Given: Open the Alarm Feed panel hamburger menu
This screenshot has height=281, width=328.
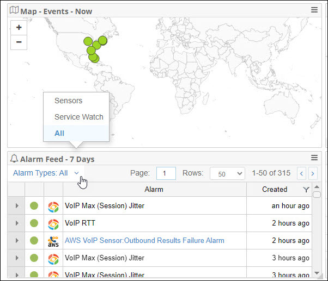Looking at the screenshot, I should point(314,158).
